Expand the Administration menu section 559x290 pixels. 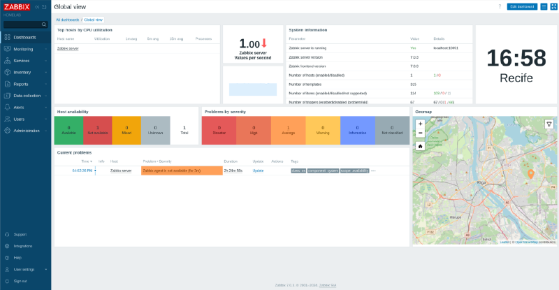coord(25,131)
